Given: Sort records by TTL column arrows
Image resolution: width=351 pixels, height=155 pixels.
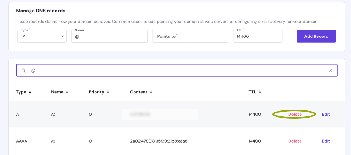Looking at the screenshot, I should [x=260, y=92].
